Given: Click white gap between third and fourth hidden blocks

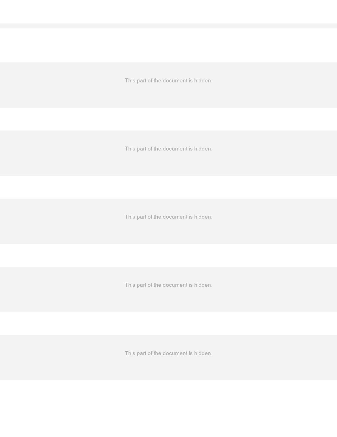Looking at the screenshot, I should pos(168,255).
